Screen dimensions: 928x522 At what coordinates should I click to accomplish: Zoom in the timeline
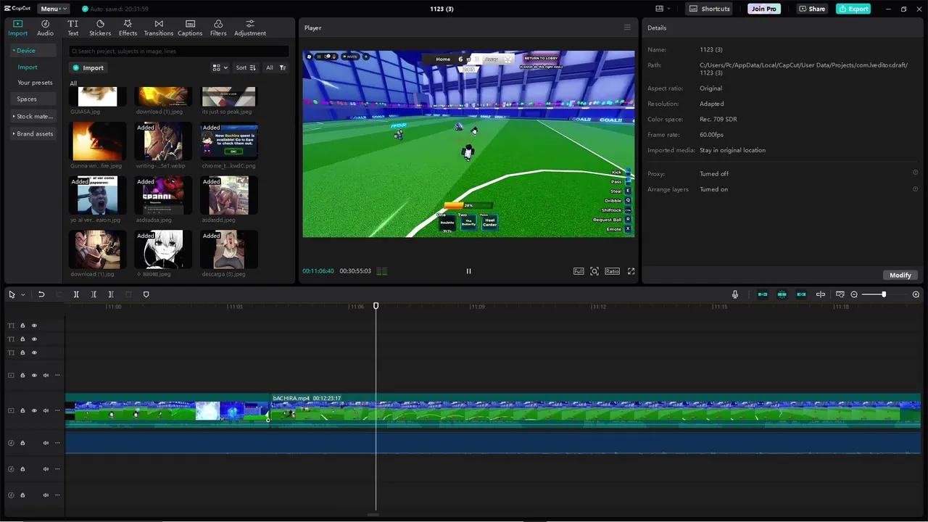pos(916,294)
